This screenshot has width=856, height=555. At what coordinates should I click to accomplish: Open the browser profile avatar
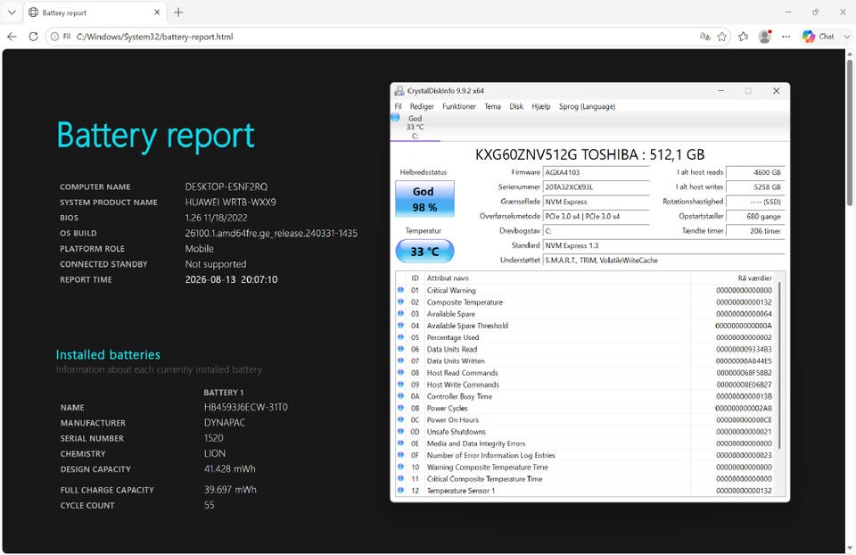(765, 37)
